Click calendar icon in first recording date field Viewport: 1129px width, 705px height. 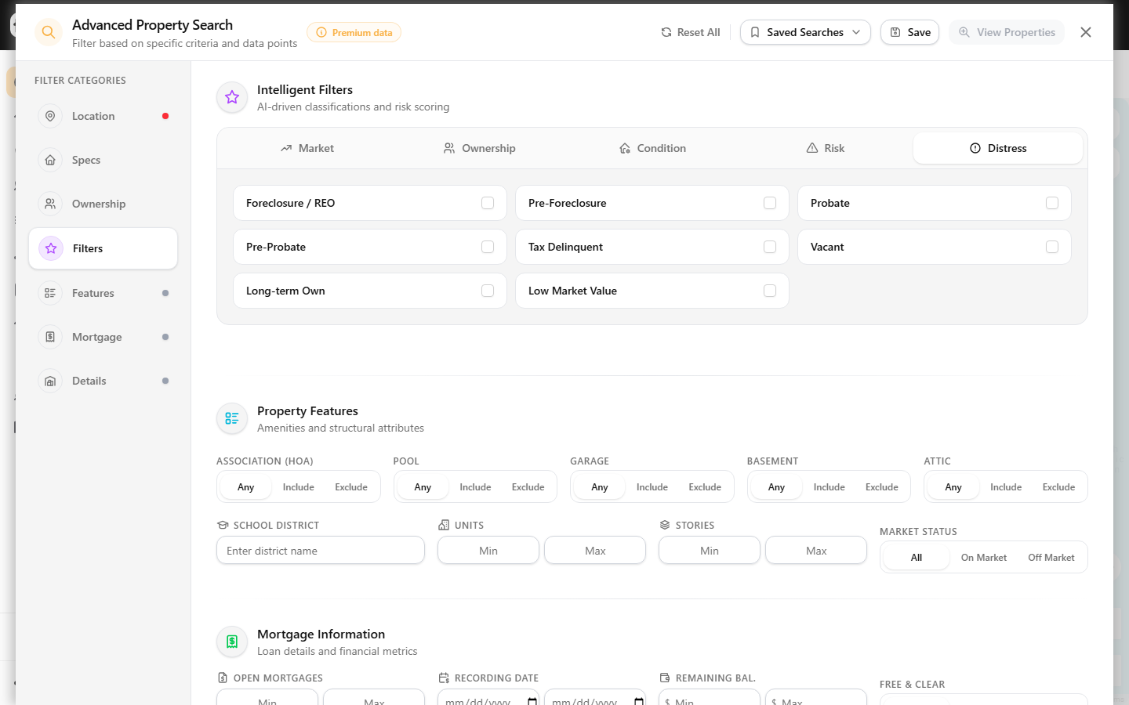point(532,701)
